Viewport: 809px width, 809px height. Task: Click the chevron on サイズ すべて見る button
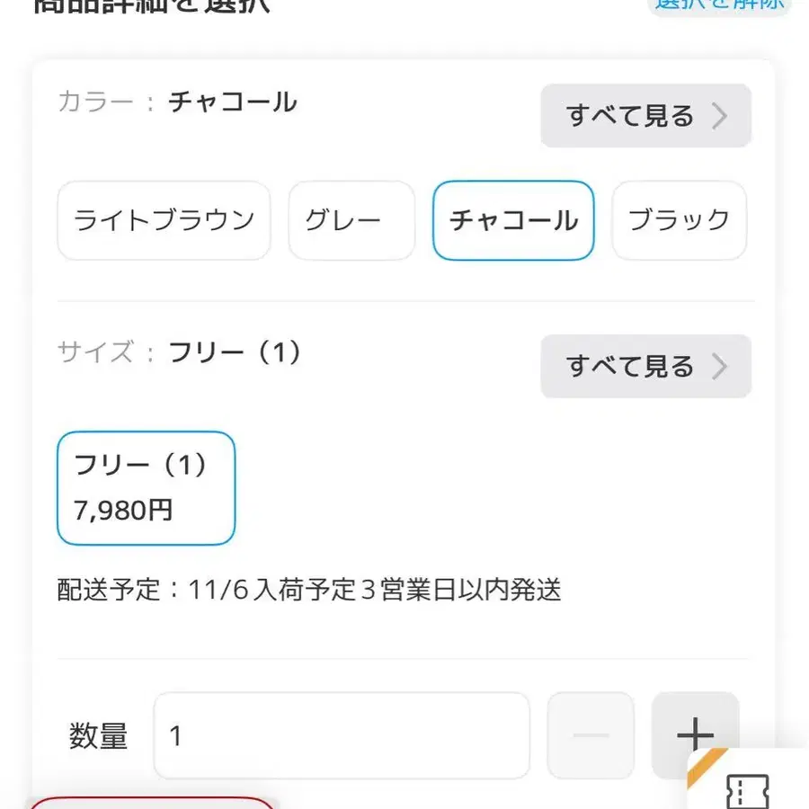[719, 366]
